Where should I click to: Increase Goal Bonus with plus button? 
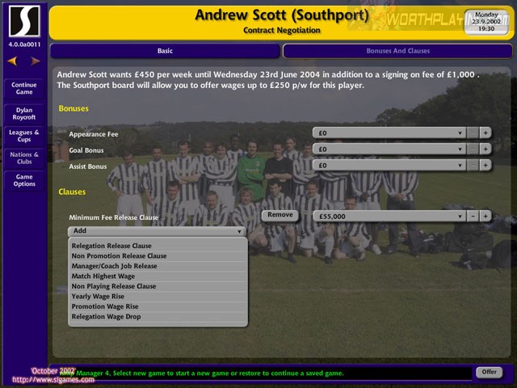coord(485,149)
